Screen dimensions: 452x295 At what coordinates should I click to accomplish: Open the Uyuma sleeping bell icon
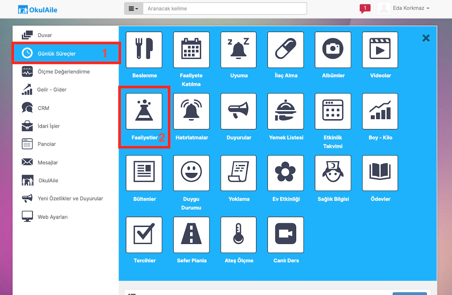coord(239,50)
